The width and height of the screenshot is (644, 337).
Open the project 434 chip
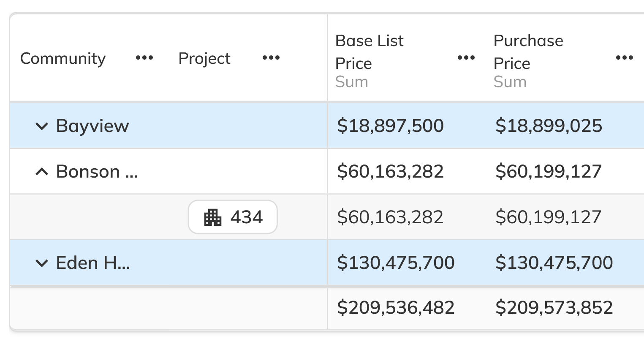click(233, 217)
